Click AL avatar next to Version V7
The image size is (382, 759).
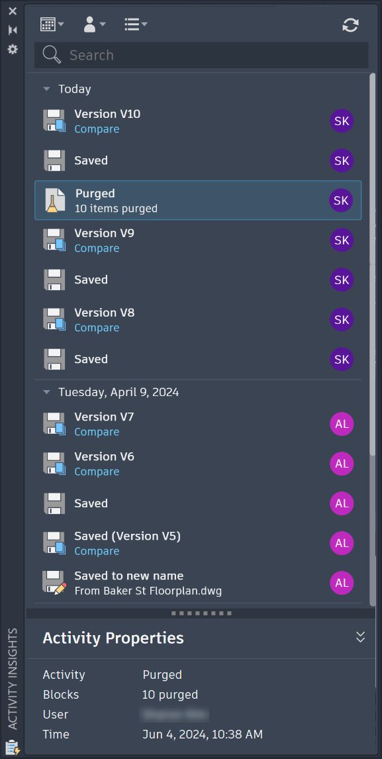(x=342, y=424)
